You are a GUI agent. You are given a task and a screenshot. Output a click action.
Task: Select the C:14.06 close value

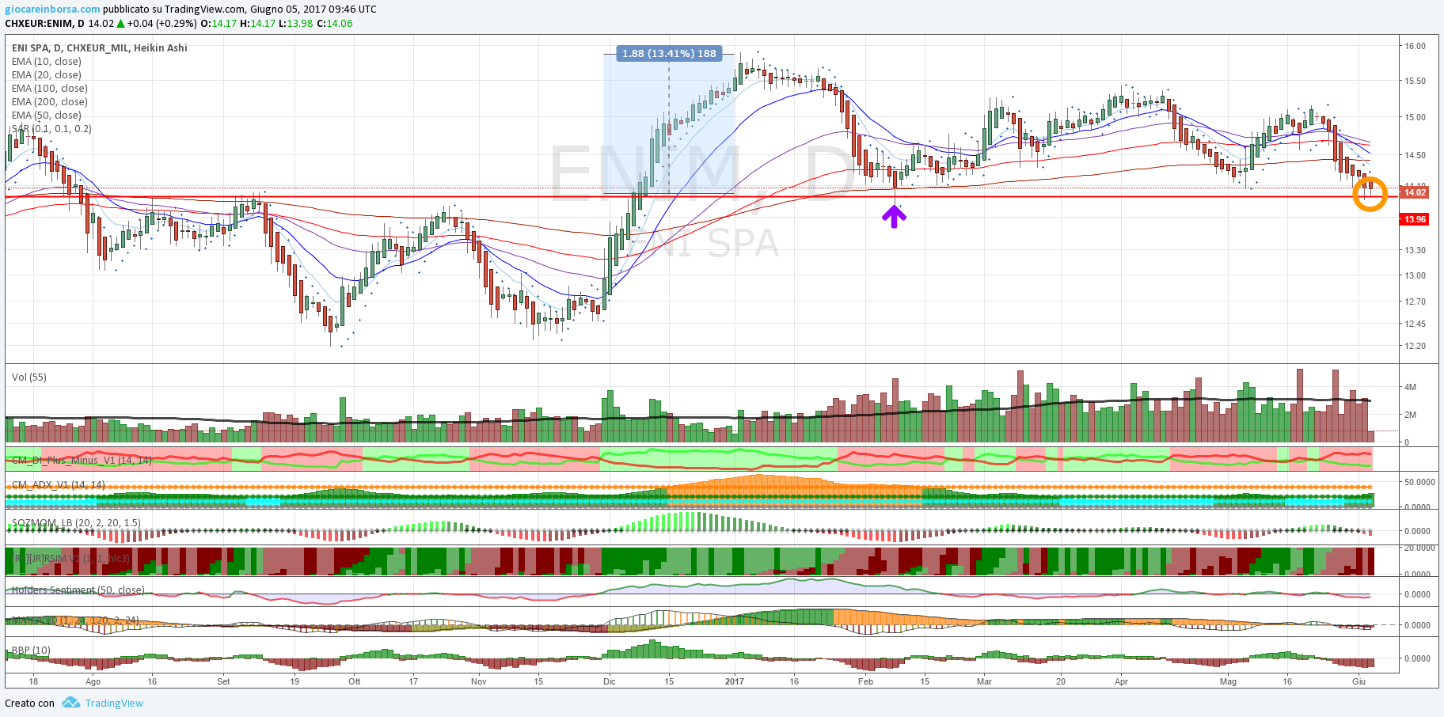(x=334, y=23)
